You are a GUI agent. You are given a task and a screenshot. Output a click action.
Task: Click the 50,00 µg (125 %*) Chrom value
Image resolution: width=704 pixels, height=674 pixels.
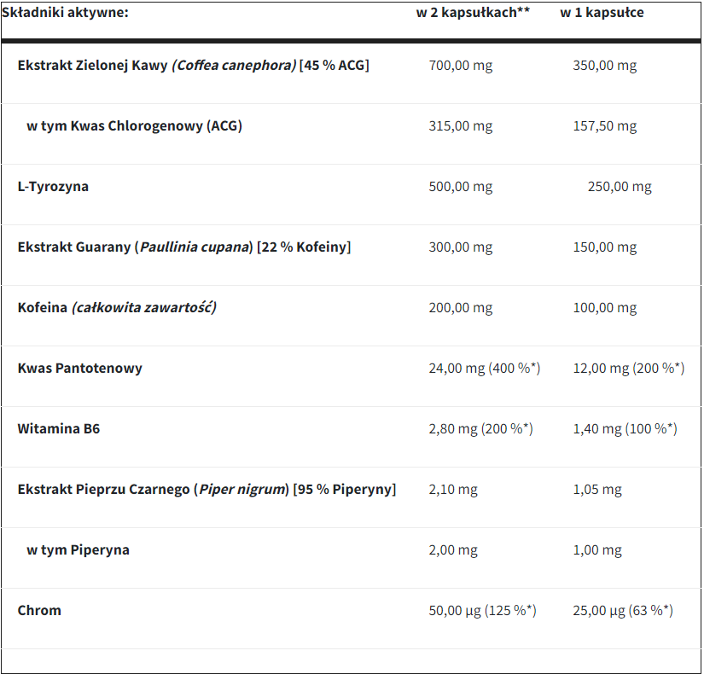482,611
